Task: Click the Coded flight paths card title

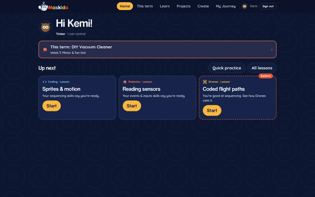Action: pyautogui.click(x=224, y=89)
